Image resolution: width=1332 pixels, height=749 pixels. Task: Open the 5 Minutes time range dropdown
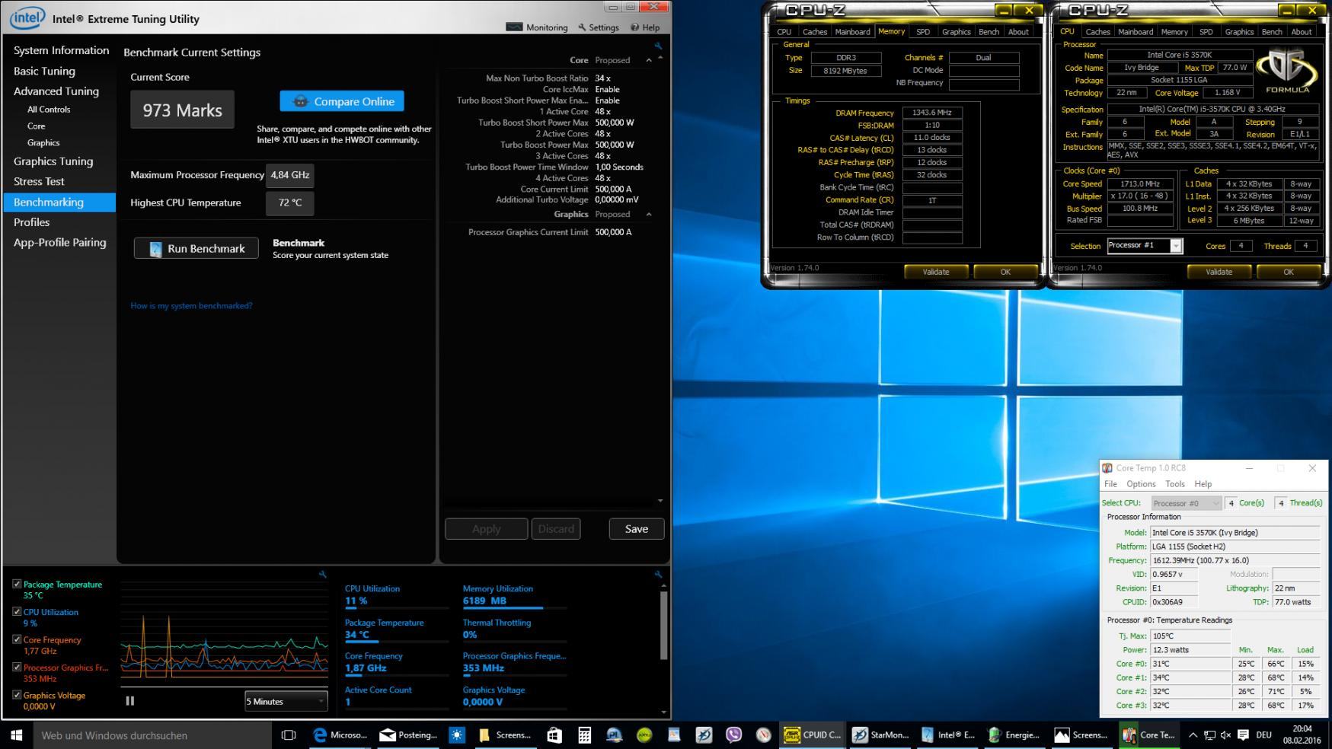click(286, 701)
